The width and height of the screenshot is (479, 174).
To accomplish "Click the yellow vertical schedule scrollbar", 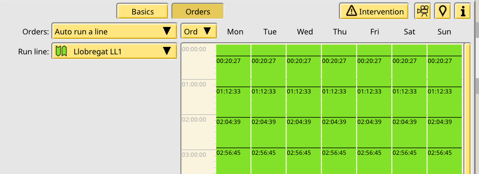I will 467,109.
